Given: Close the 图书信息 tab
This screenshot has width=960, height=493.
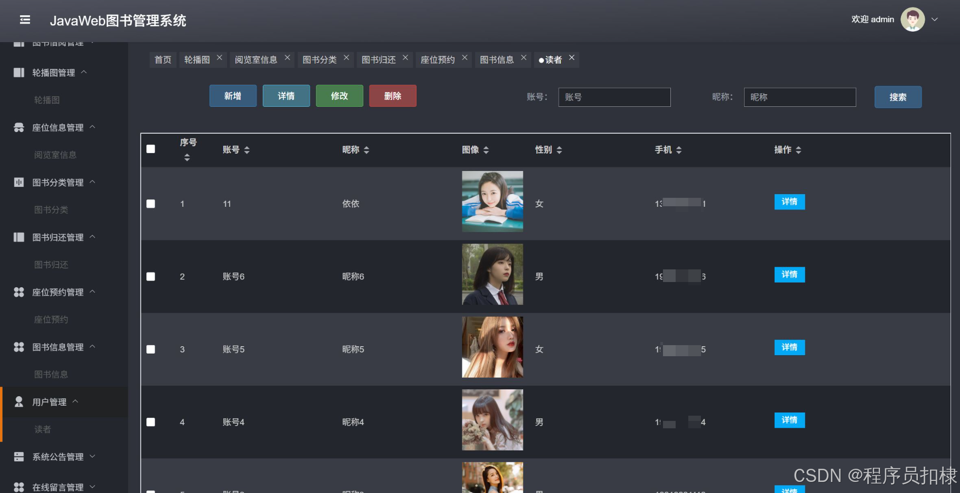Looking at the screenshot, I should (x=524, y=57).
